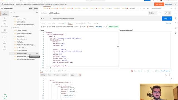Screen dimensions: 178x100
Task: Open the Environments sidebar panel
Action: [4, 25]
